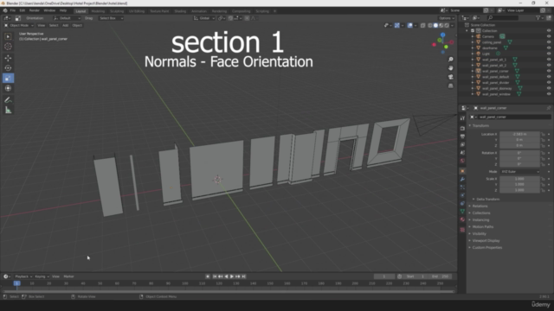Hide doorframe using its eye icon
The width and height of the screenshot is (554, 311).
point(549,48)
